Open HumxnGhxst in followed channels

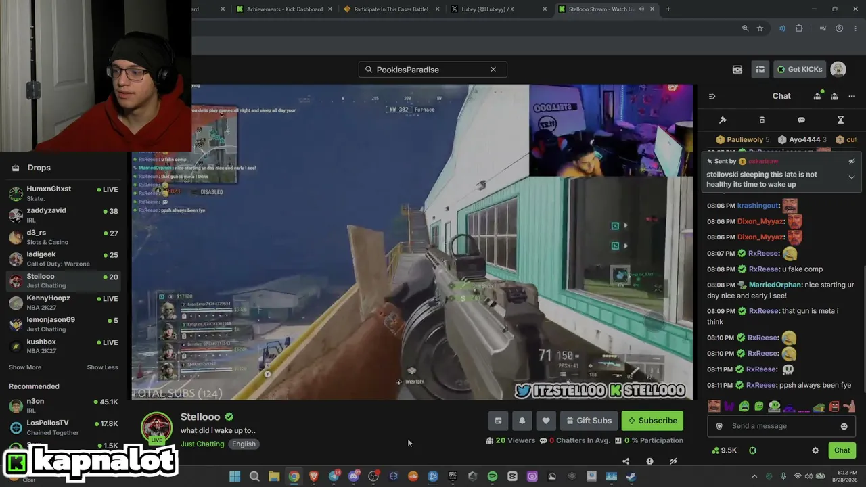tap(64, 193)
